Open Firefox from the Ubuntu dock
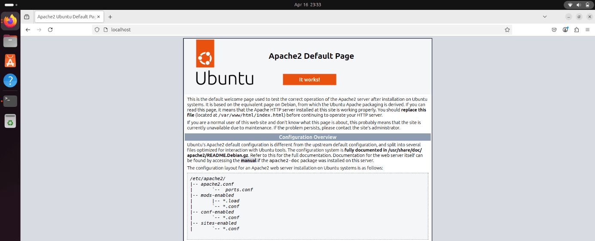The height and width of the screenshot is (241, 595). click(10, 21)
